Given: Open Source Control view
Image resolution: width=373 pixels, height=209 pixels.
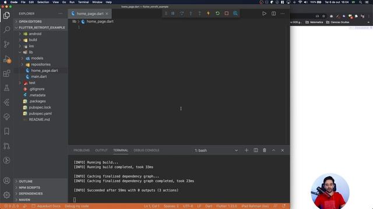Looking at the screenshot, I should (x=6, y=44).
